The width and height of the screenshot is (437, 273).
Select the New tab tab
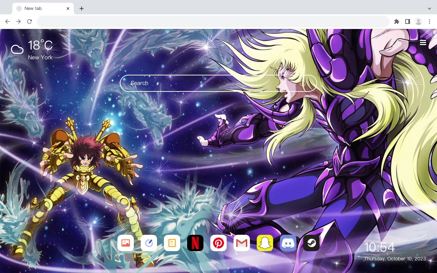(x=43, y=9)
